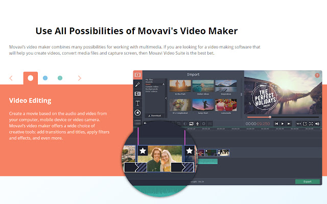The image size is (327, 204).
Task: Select the green audio clip on timeline
Action: point(208,161)
